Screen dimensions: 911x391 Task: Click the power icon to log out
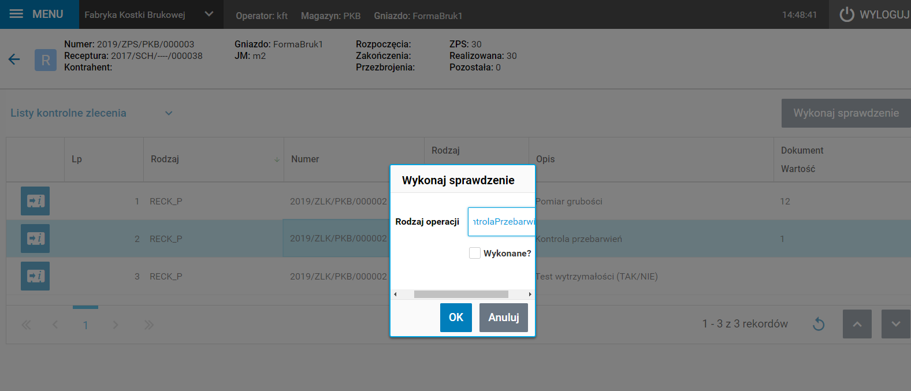click(847, 14)
